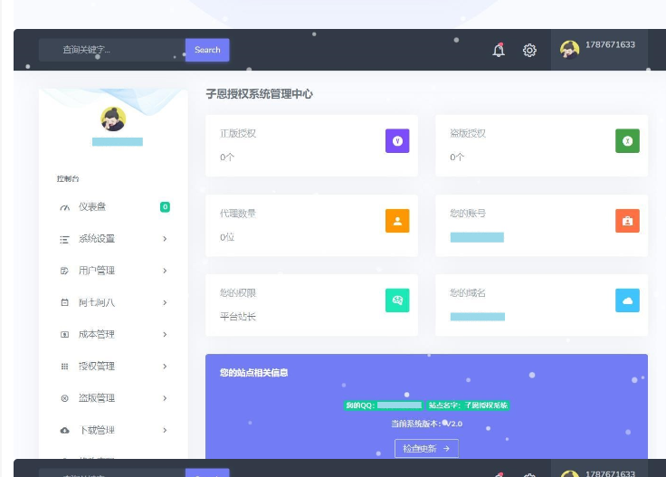The image size is (666, 477).
Task: Click the teal brain icon on 您的权限 card
Action: (x=397, y=301)
